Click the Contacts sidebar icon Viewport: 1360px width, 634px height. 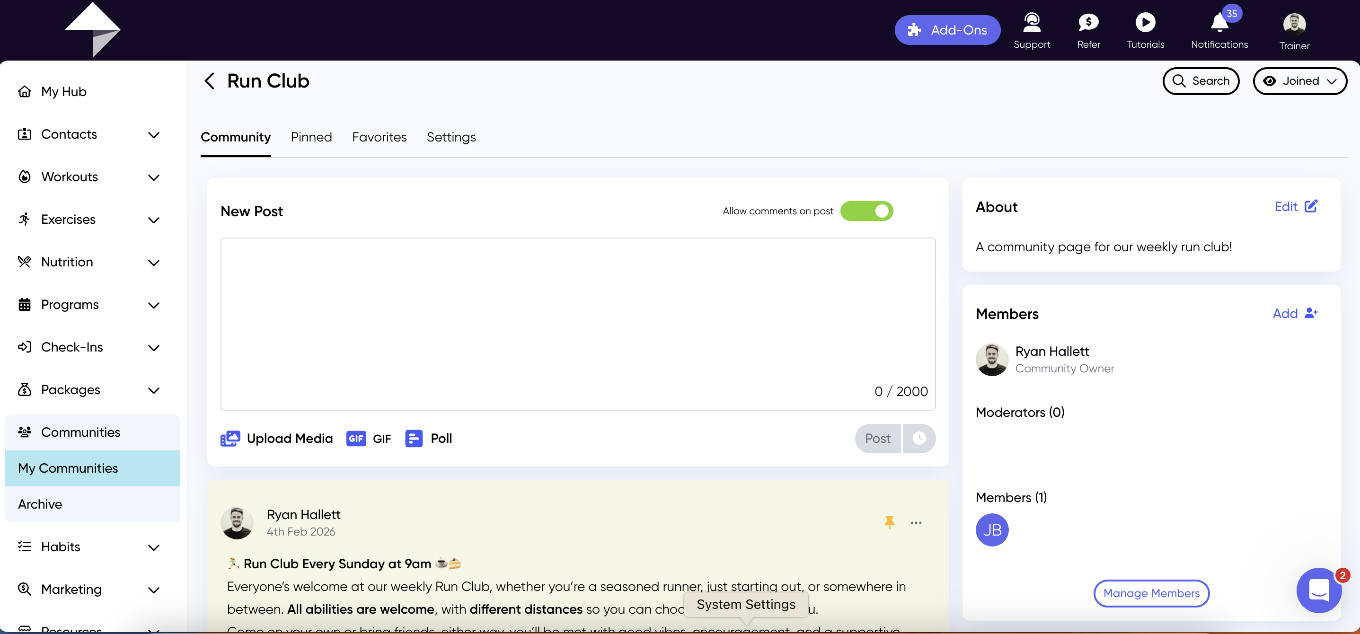click(24, 134)
